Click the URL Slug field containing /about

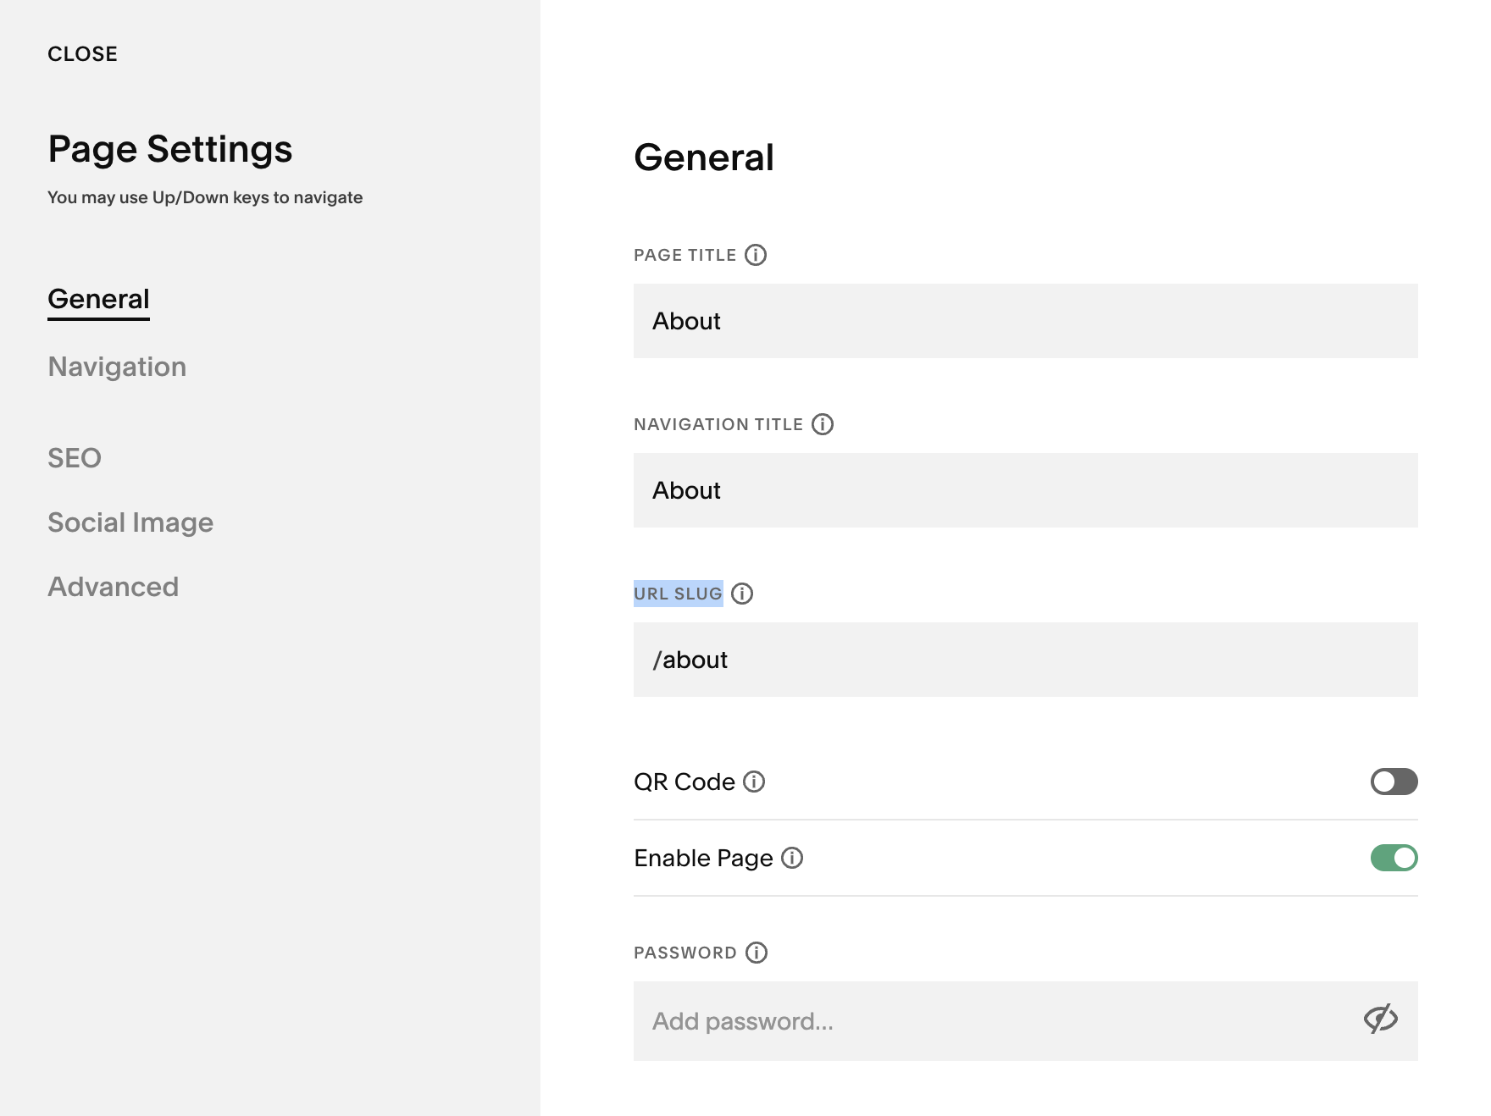coord(1025,660)
